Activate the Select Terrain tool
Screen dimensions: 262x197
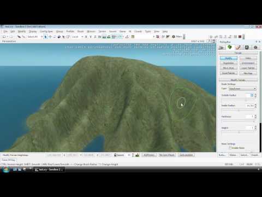64,37
